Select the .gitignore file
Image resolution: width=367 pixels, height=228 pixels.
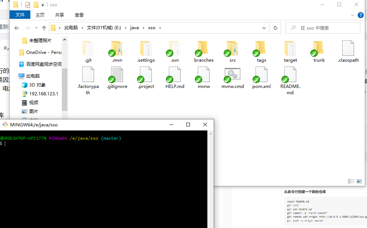pyautogui.click(x=117, y=78)
